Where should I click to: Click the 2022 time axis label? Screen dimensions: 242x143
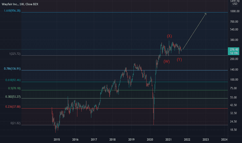187,140
